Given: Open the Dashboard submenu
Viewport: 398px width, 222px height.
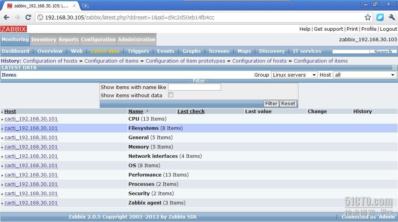Looking at the screenshot, I should 16,51.
